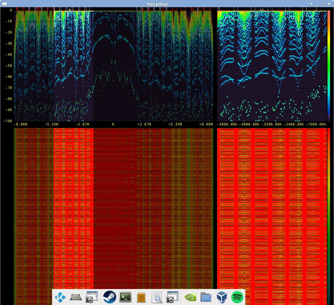Viewport: 334px width, 305px height.
Task: Click the color intensity gradient bar
Action: pos(329,65)
